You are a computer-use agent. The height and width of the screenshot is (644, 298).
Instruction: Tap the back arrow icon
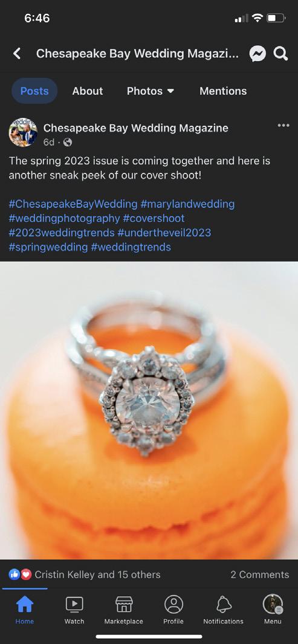pyautogui.click(x=17, y=53)
